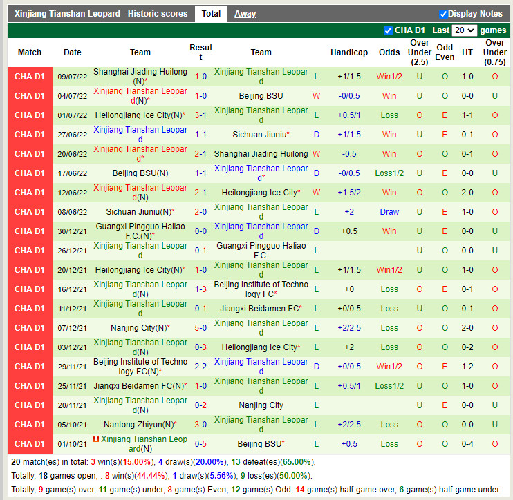Screen dimensions: 513x500
Task: Click the Date column header
Action: pyautogui.click(x=73, y=52)
